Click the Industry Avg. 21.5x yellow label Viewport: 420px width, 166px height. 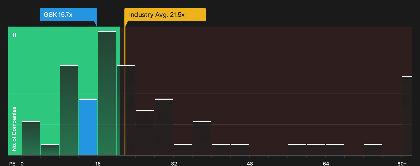[x=165, y=15]
